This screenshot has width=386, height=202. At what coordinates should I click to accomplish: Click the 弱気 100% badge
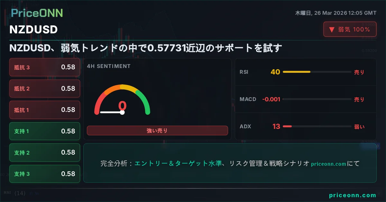click(350, 30)
